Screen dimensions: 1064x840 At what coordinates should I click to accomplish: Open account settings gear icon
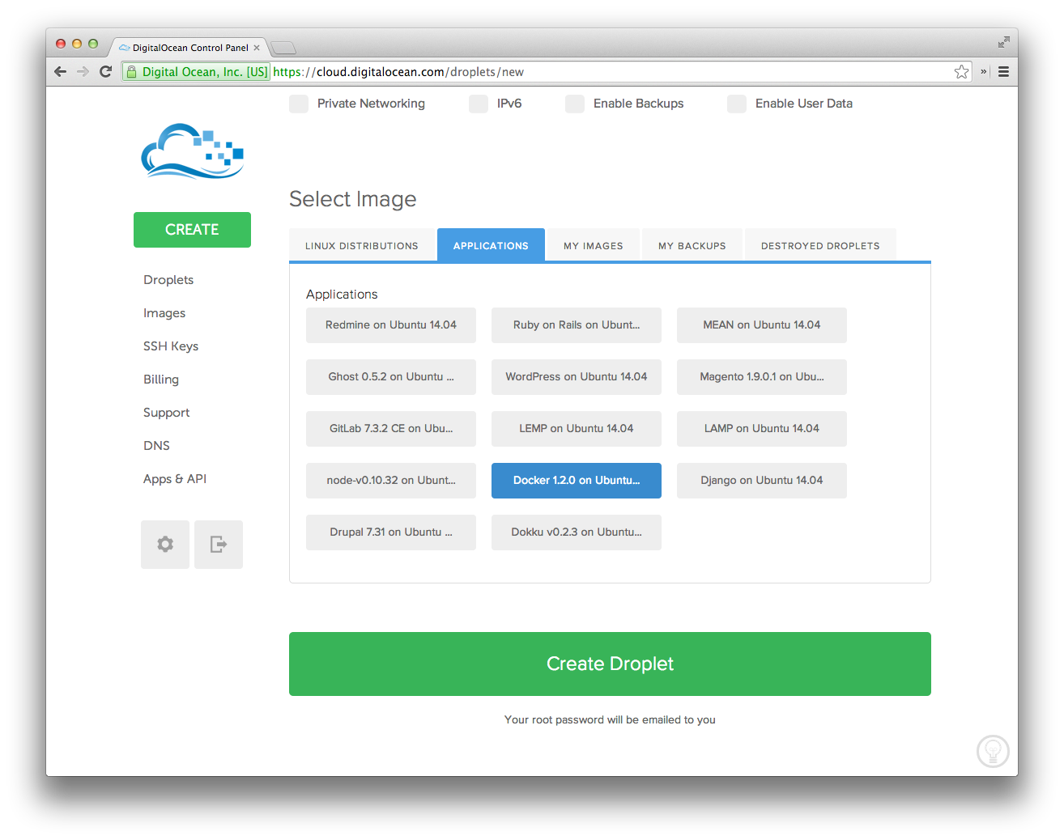[165, 545]
